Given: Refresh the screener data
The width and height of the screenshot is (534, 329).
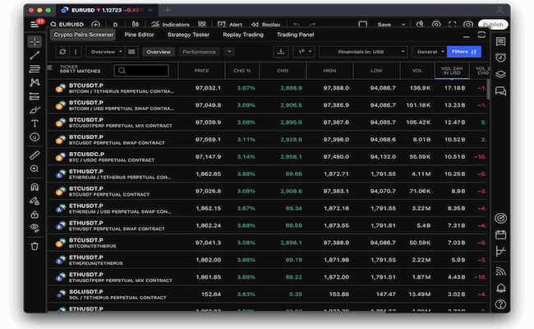Looking at the screenshot, I should coord(62,52).
